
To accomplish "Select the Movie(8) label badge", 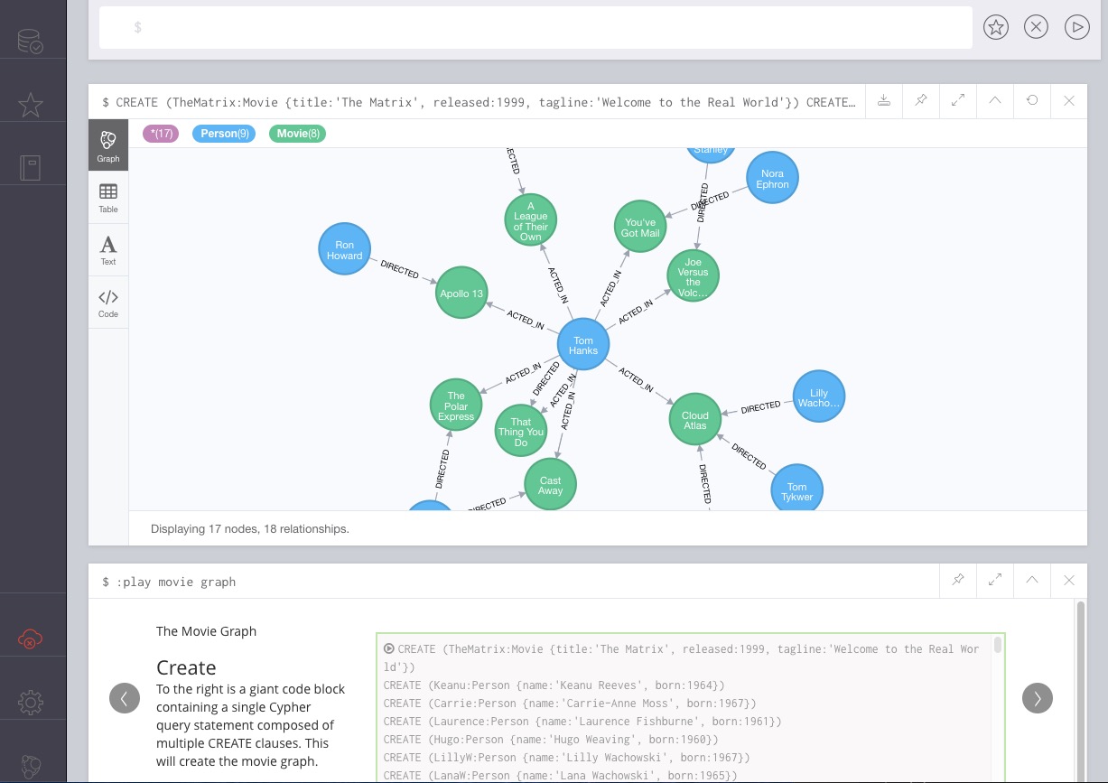I will [298, 134].
